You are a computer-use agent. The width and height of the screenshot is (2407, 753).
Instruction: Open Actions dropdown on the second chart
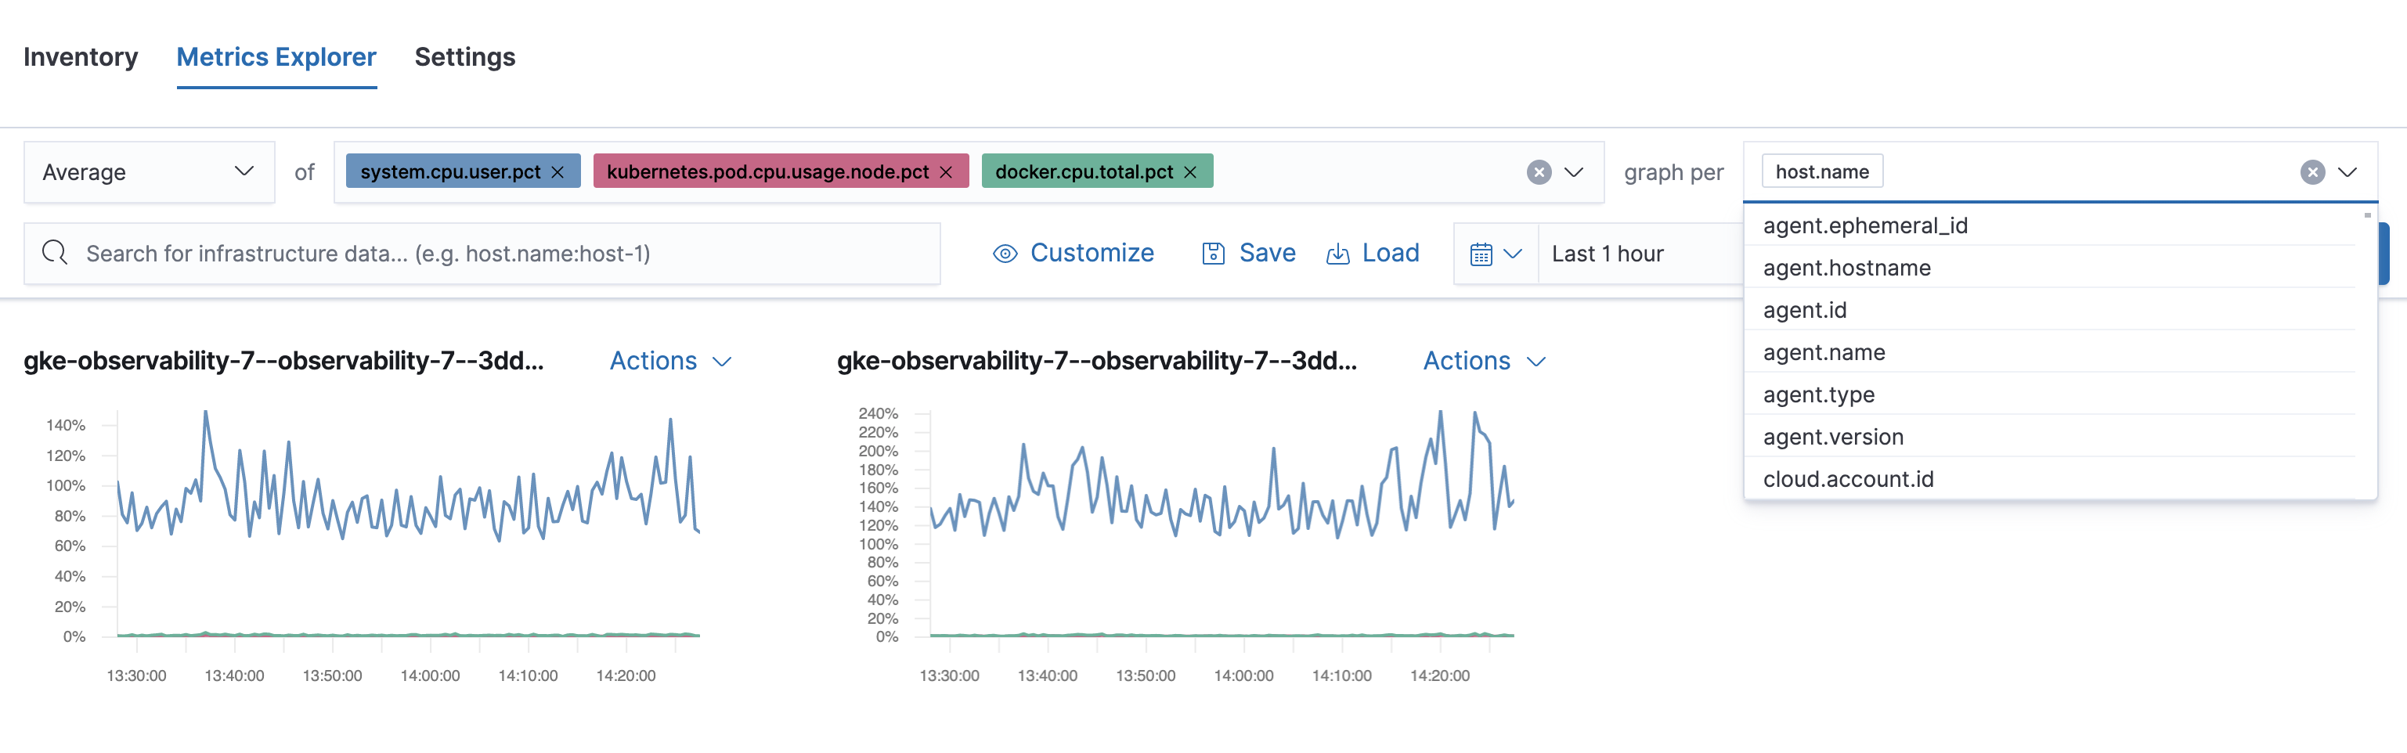[1484, 362]
